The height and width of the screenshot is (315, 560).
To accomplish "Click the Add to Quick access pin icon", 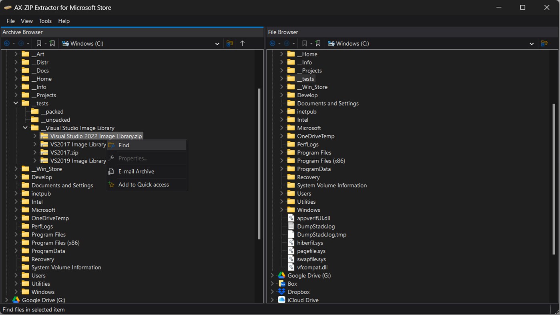I will click(111, 185).
